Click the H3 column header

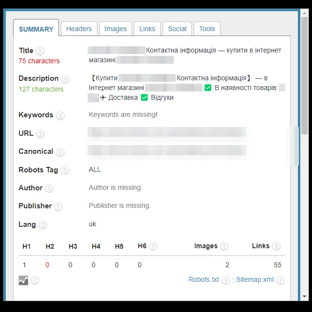tap(73, 246)
